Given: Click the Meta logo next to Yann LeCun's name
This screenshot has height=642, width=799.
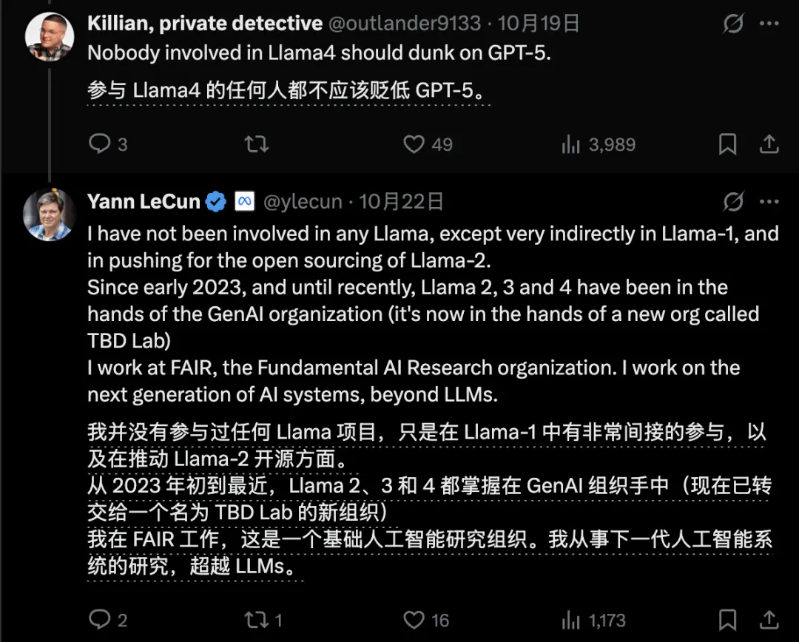Looking at the screenshot, I should [x=244, y=201].
